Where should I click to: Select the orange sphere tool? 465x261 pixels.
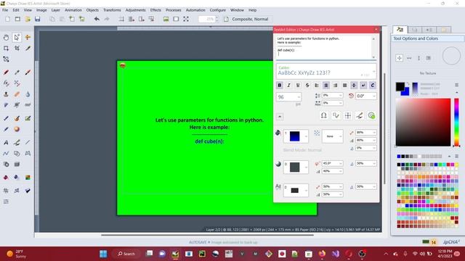[17, 129]
